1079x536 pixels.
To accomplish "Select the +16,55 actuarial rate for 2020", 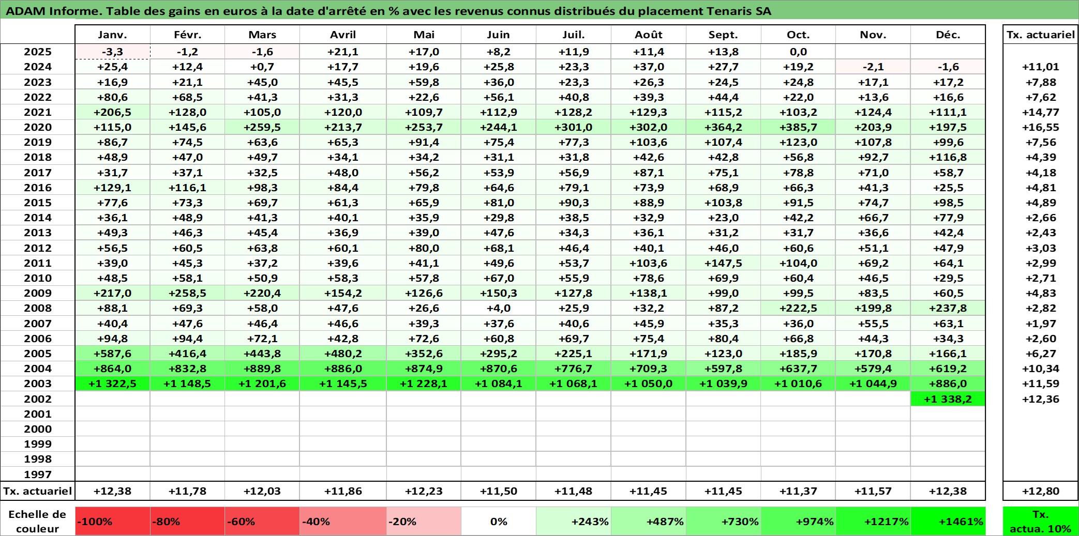I will coord(1041,127).
